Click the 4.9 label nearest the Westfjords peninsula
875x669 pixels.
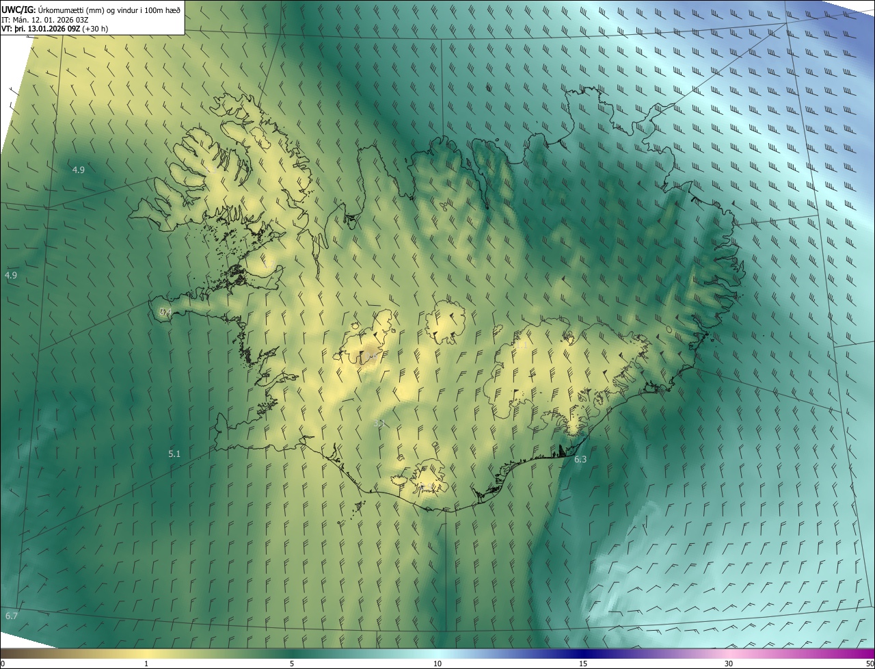click(x=79, y=170)
